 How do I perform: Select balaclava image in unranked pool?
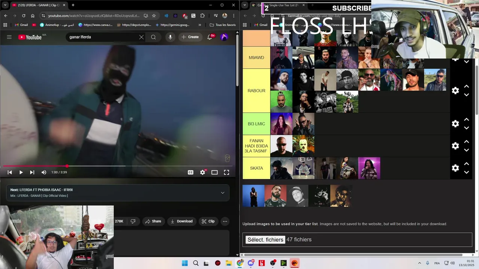point(253,196)
